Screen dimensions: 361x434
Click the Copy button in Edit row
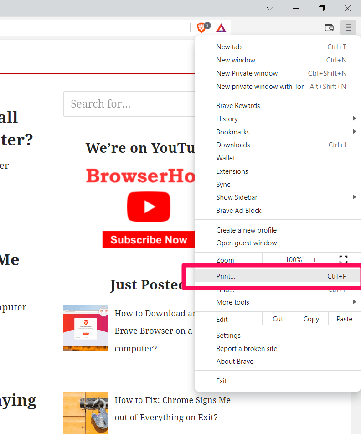click(x=311, y=319)
